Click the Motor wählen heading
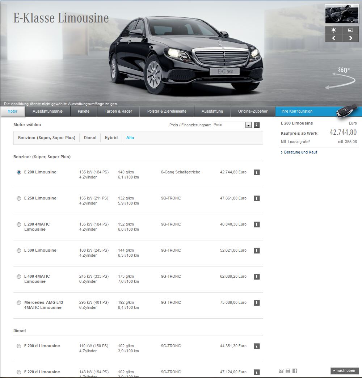Image resolution: width=362 pixels, height=378 pixels. pyautogui.click(x=27, y=125)
